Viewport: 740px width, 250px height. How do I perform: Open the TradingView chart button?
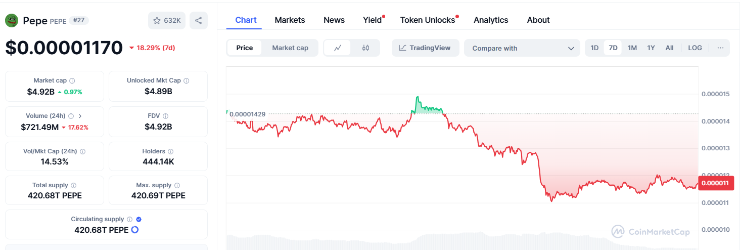pos(425,48)
